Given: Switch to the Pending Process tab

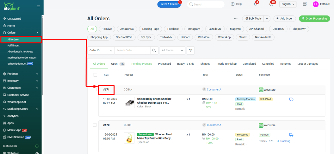Looking at the screenshot, I should pos(142,64).
